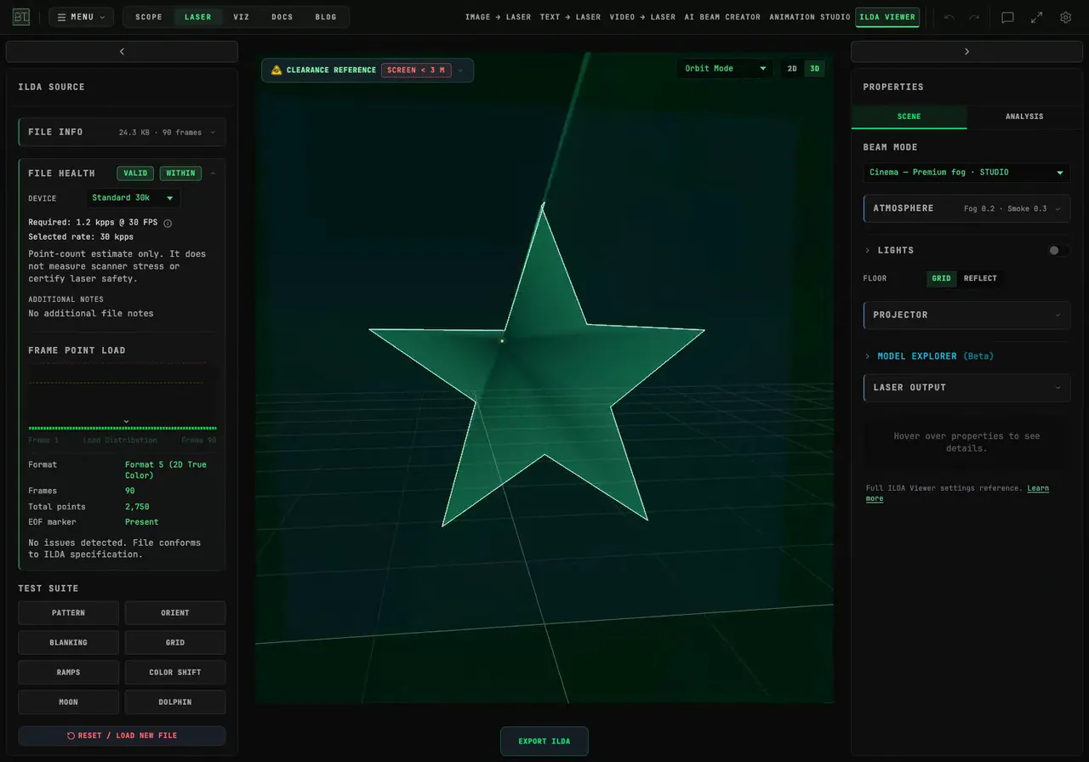Click the chevron marker in Frame Point Load
Screen dimensions: 1089x762
(x=126, y=421)
